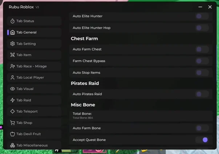Click the user icon beside Tab Local Player
Screen dimensions: 219x154
point(12,77)
